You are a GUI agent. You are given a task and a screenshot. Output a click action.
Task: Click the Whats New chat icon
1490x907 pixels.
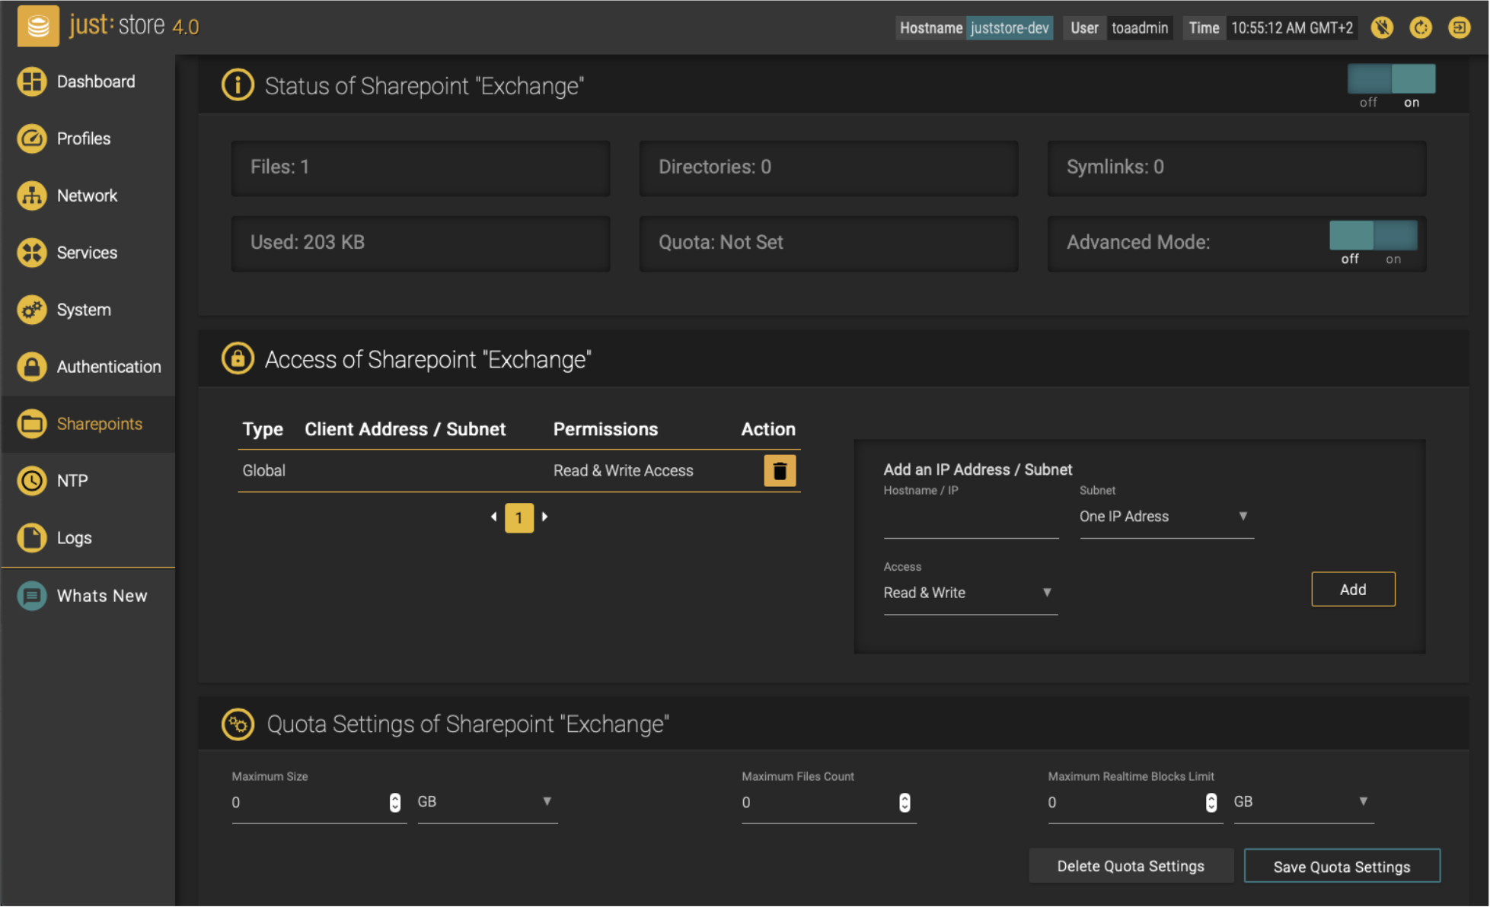32,596
